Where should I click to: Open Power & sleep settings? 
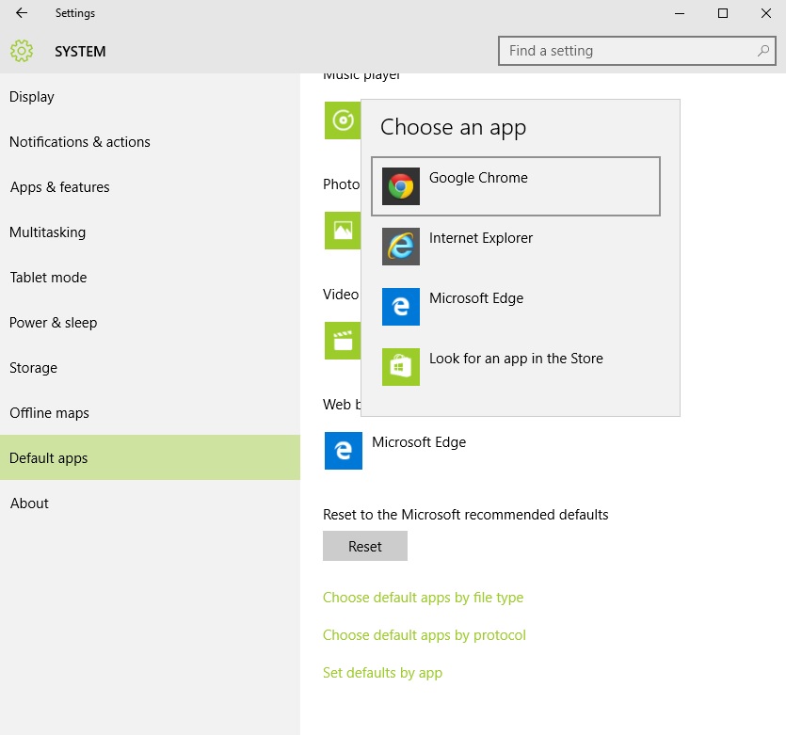pyautogui.click(x=150, y=322)
